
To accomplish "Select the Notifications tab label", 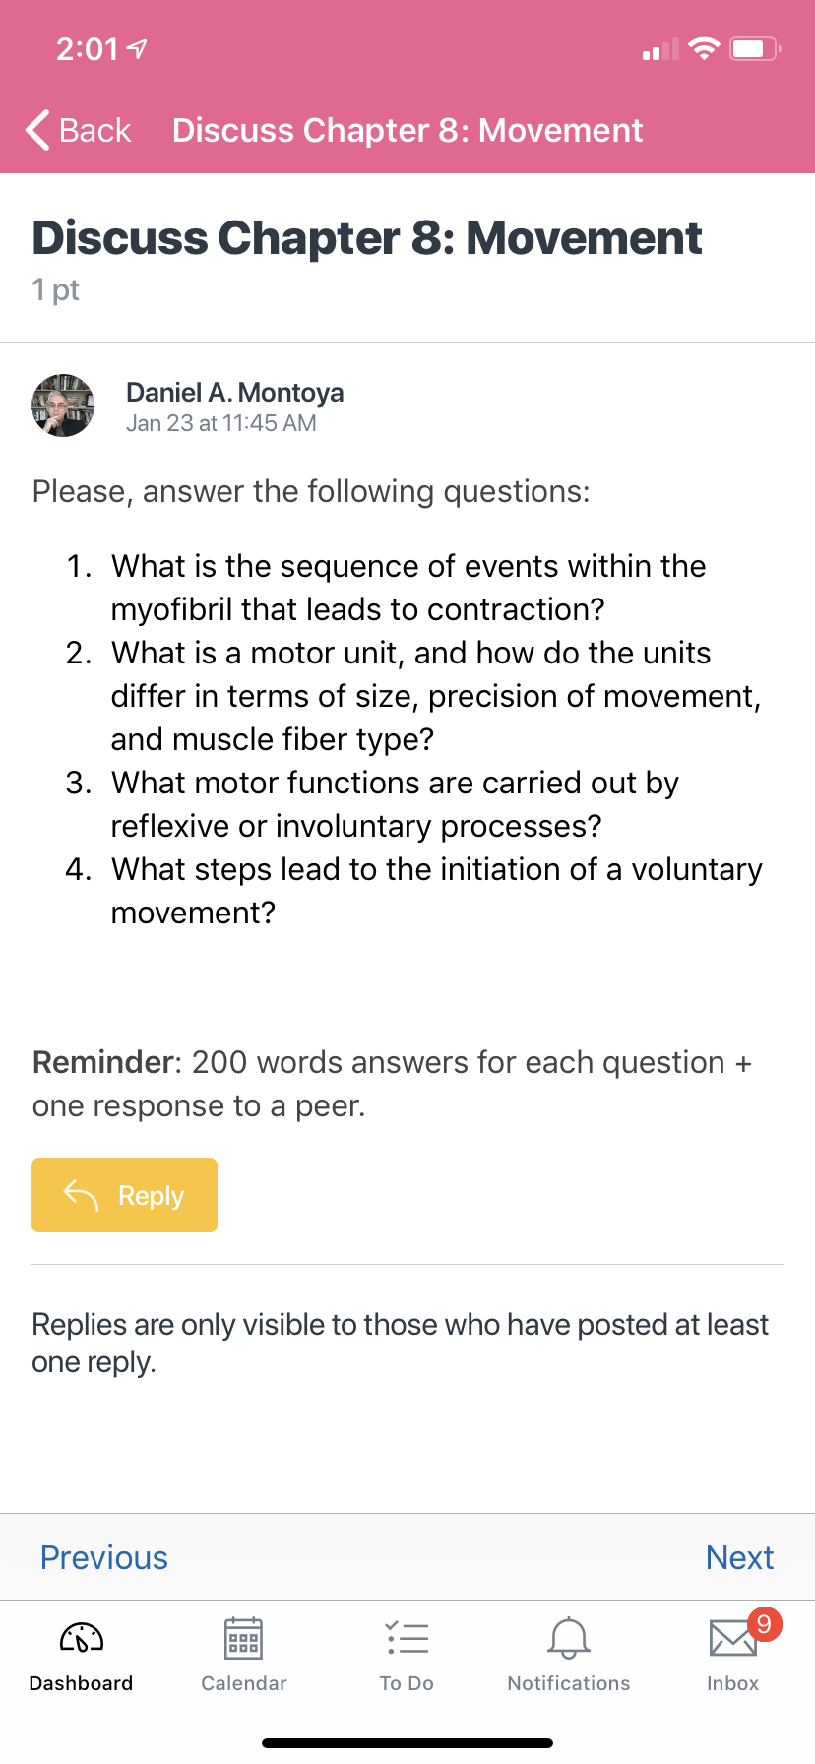I will [569, 1683].
